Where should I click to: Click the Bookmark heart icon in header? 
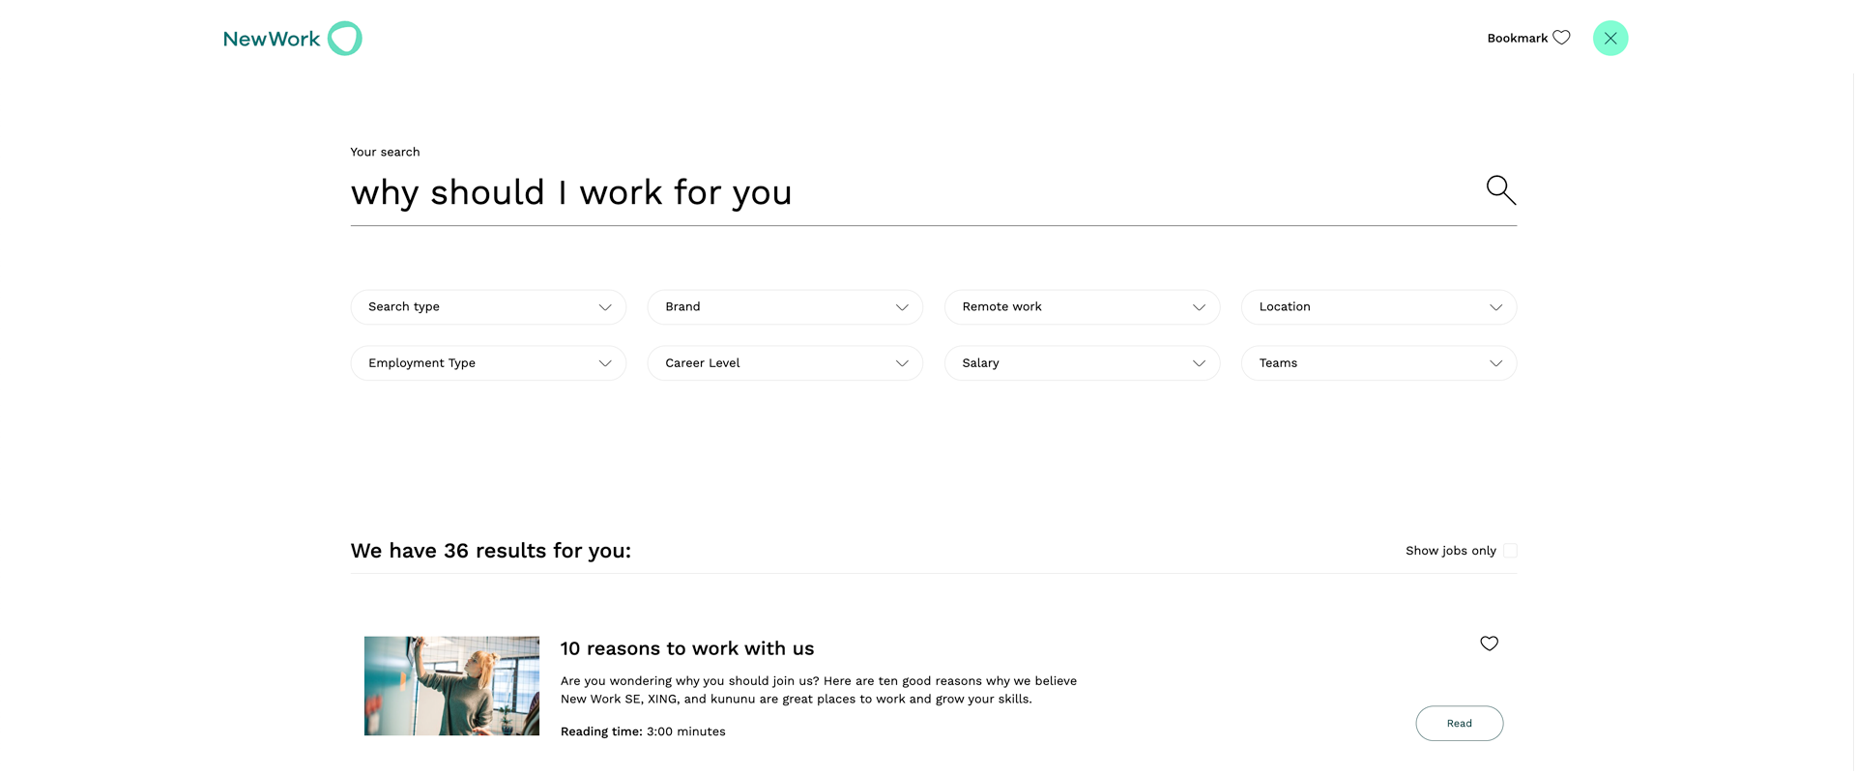pyautogui.click(x=1561, y=38)
